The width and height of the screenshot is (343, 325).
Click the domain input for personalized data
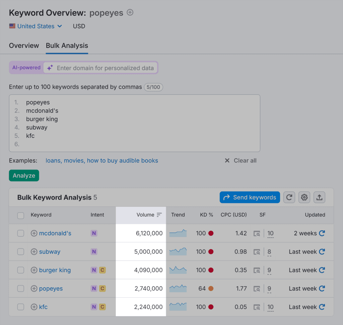[105, 68]
